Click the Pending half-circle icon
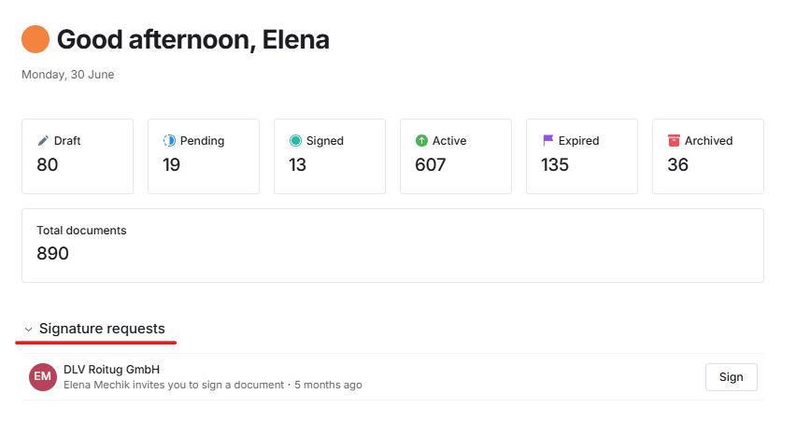The height and width of the screenshot is (422, 796). tap(169, 141)
